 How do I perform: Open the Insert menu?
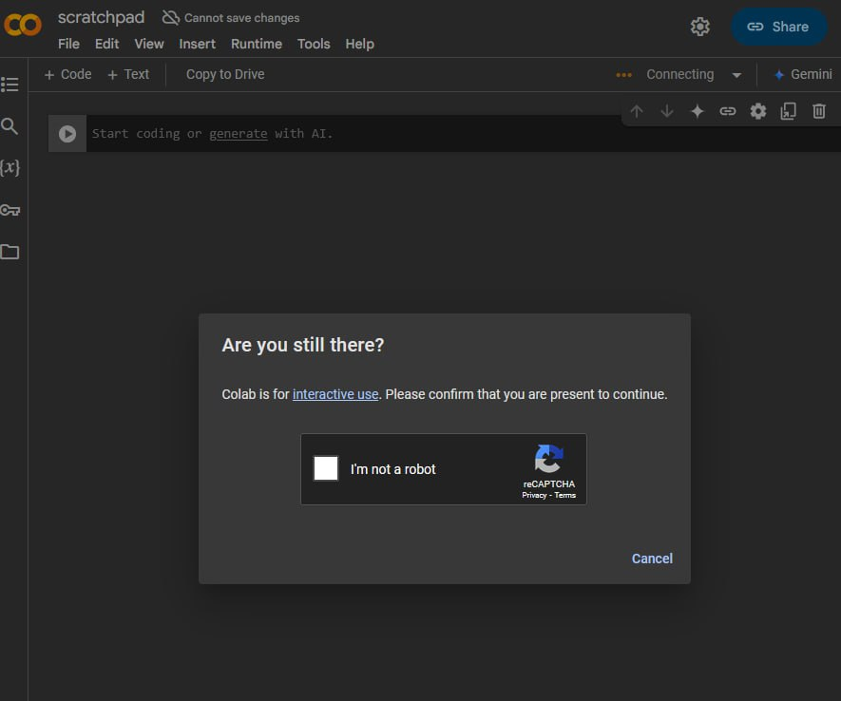(198, 44)
